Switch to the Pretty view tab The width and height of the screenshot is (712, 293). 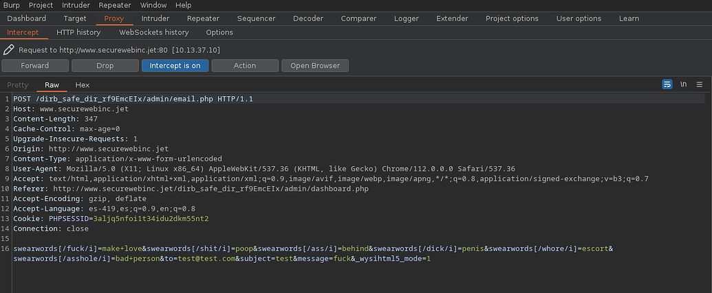point(18,85)
